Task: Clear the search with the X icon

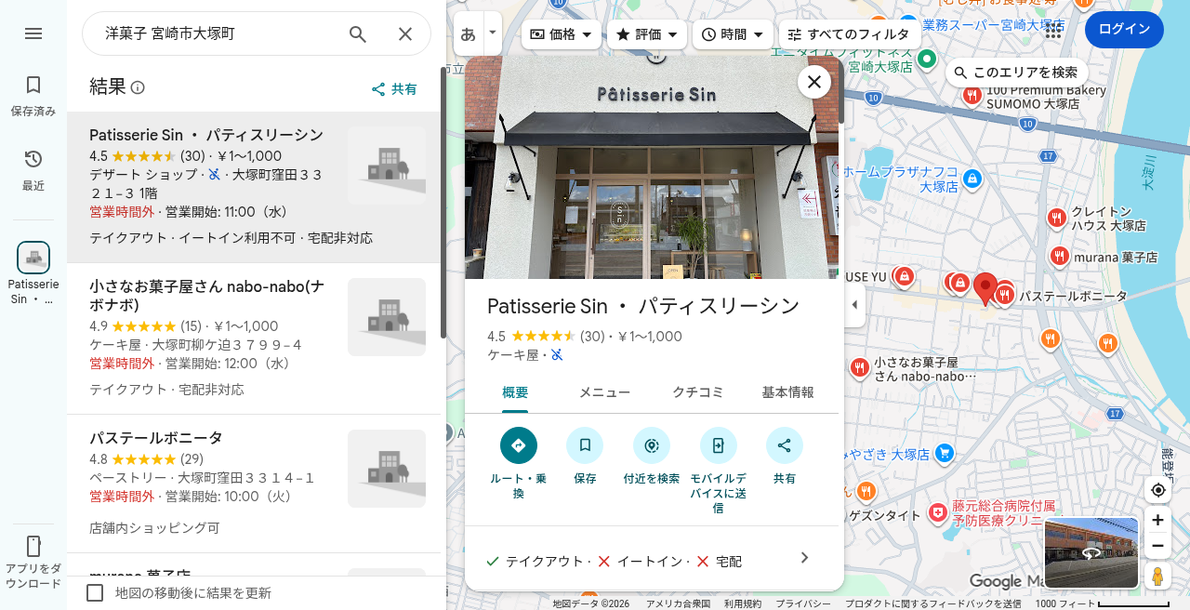Action: click(x=405, y=33)
